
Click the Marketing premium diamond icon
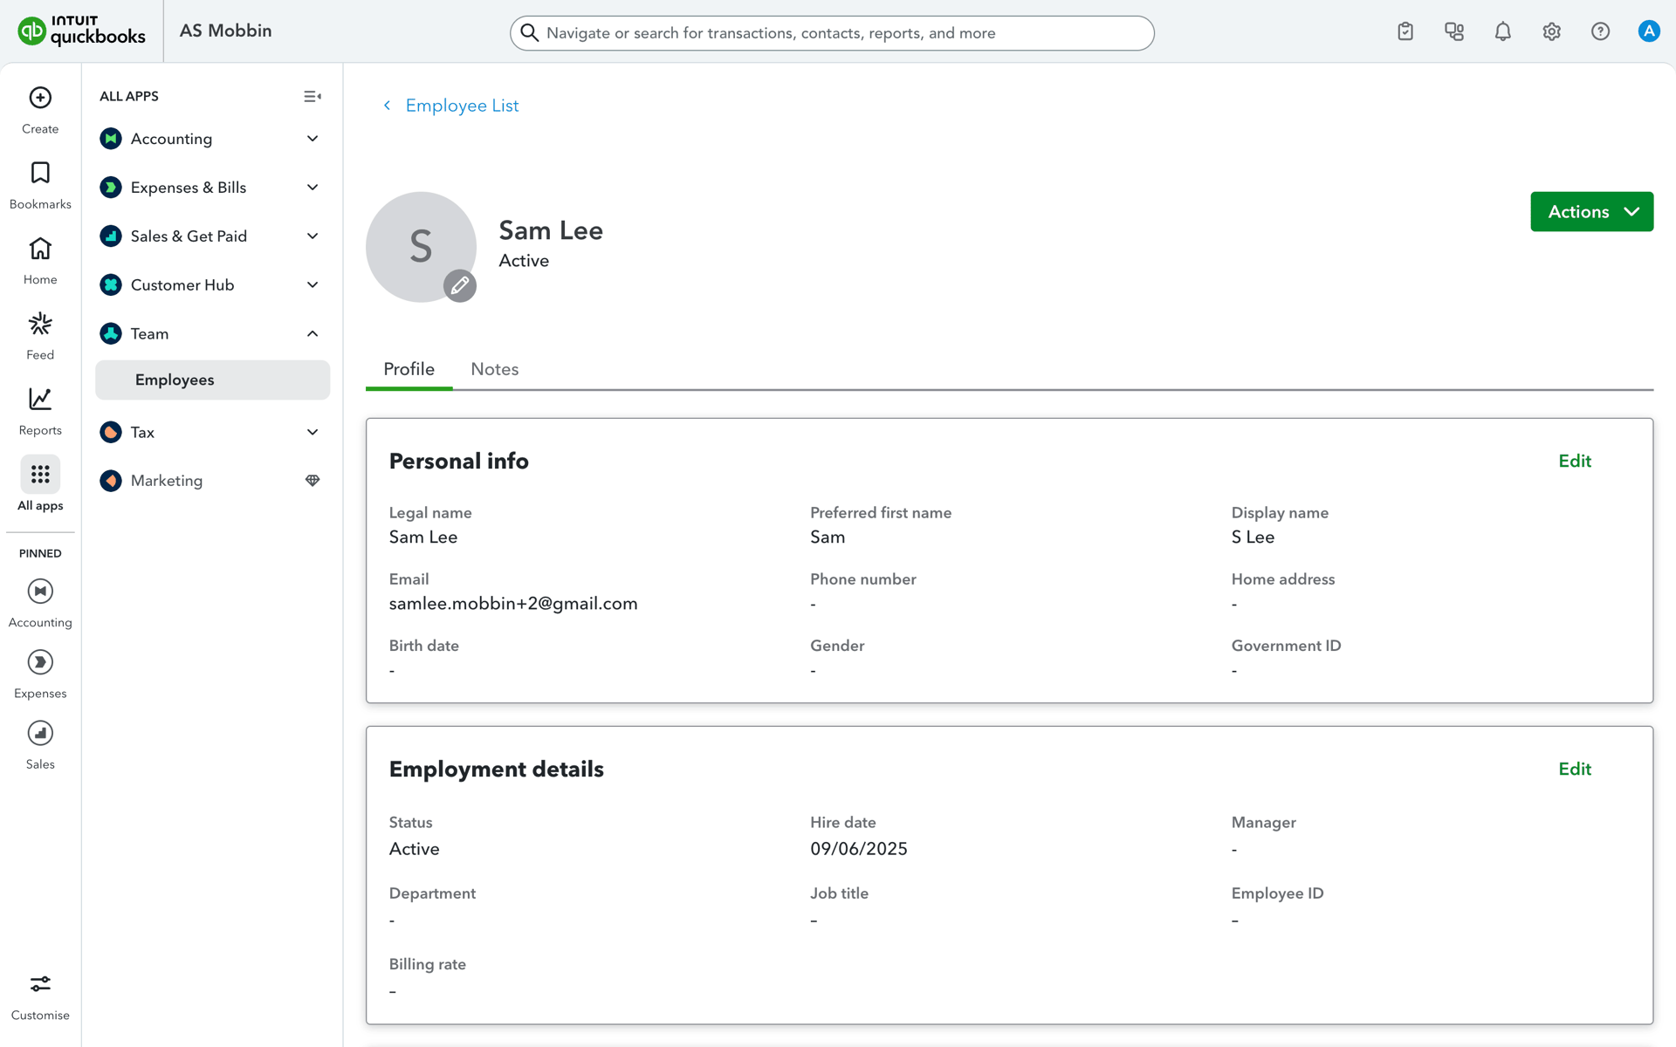[x=313, y=481]
